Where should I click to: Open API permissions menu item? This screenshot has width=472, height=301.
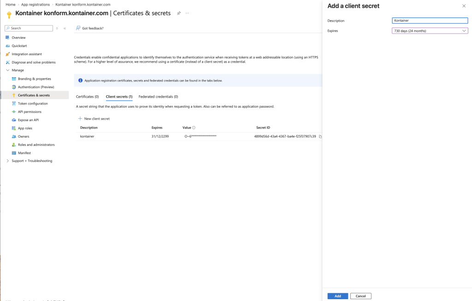pyautogui.click(x=30, y=112)
